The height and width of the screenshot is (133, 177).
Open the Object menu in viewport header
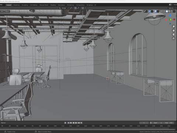7,11
